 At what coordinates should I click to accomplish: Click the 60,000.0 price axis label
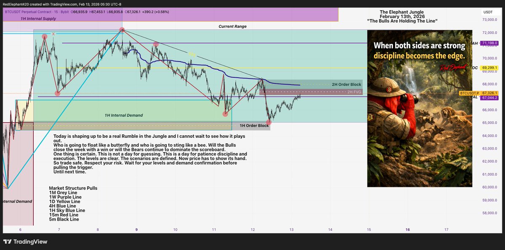coord(490,187)
